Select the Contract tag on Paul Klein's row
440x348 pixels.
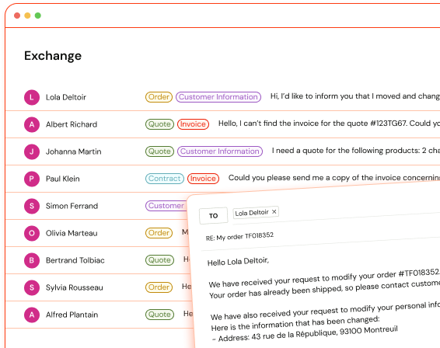click(165, 179)
